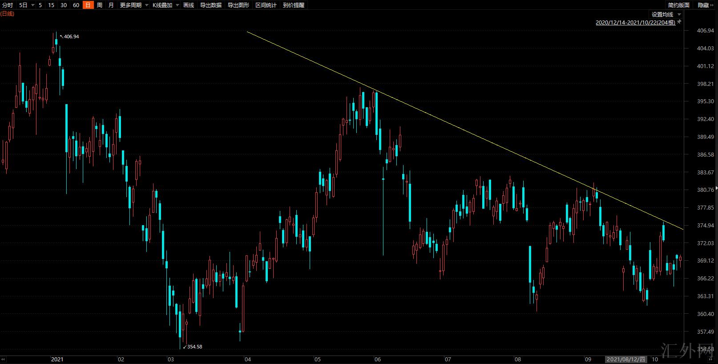The image size is (718, 364).
Task: Click 导出图形 to export the chart
Action: pyautogui.click(x=238, y=5)
